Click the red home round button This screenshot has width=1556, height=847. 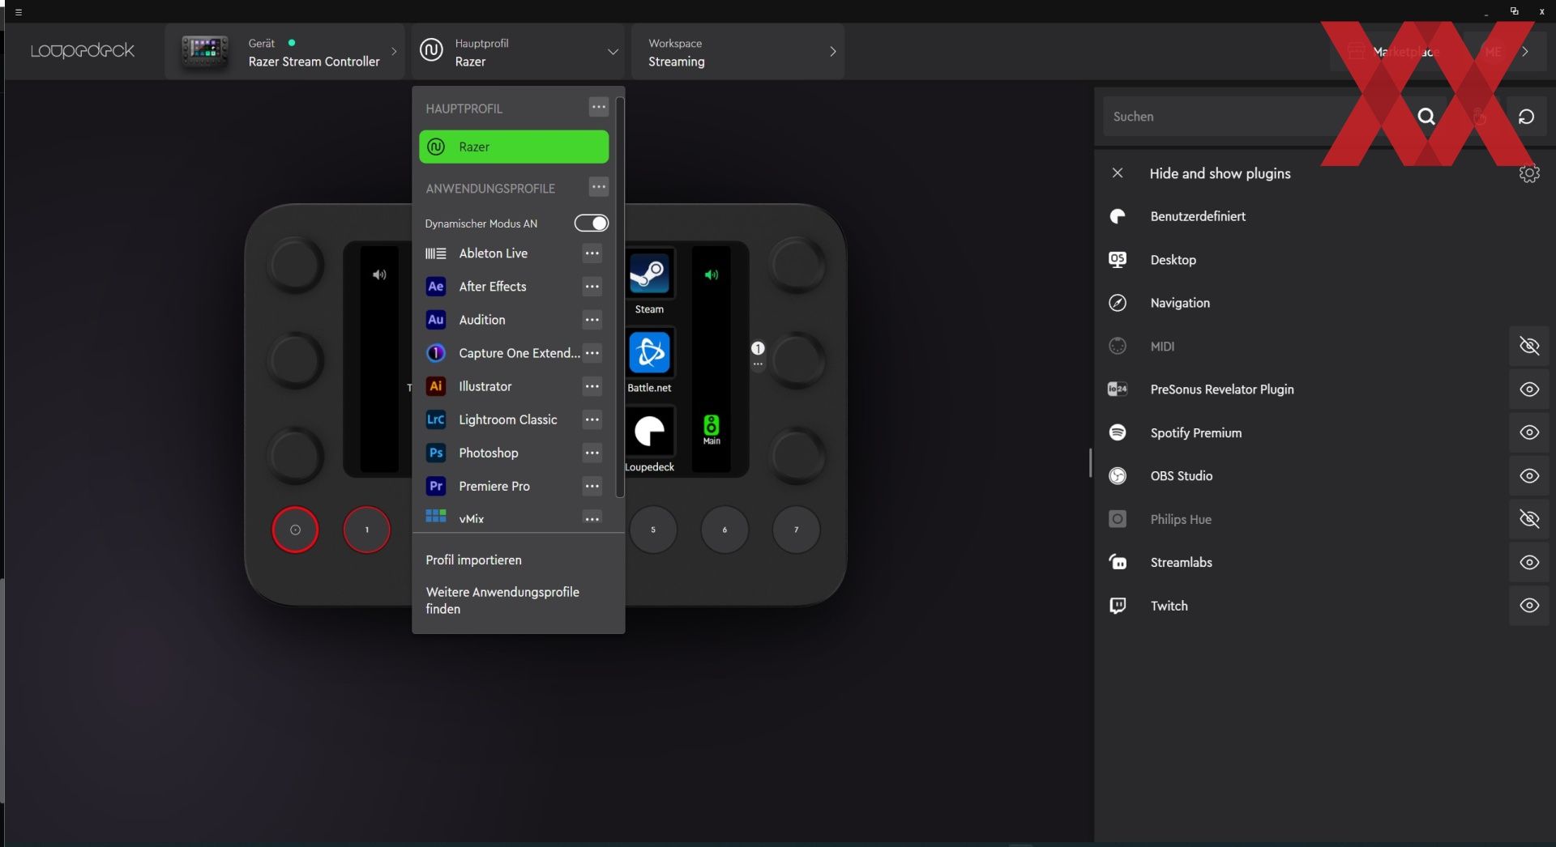(295, 530)
